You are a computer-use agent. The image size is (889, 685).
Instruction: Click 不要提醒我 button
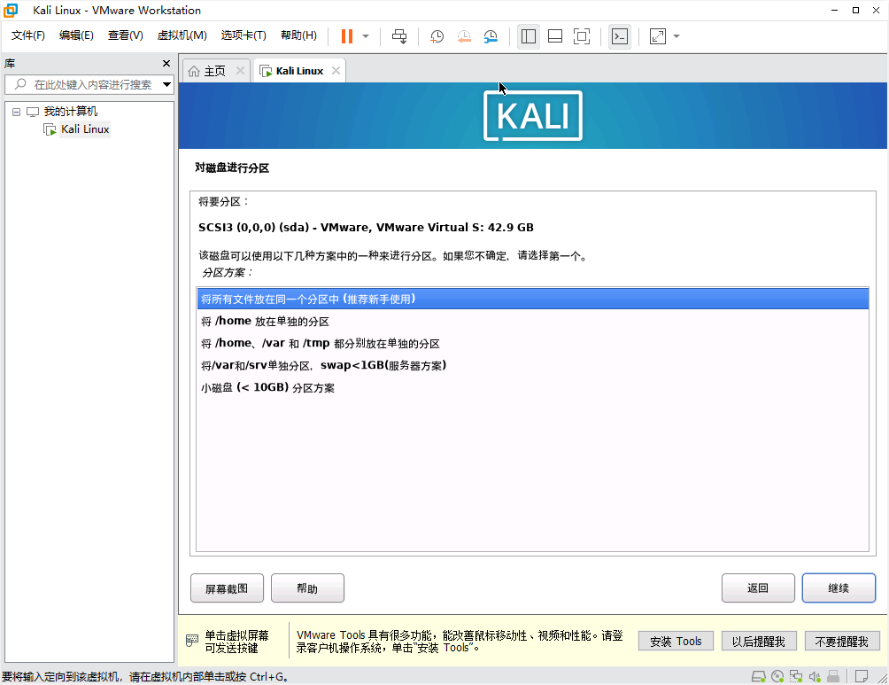pos(842,642)
